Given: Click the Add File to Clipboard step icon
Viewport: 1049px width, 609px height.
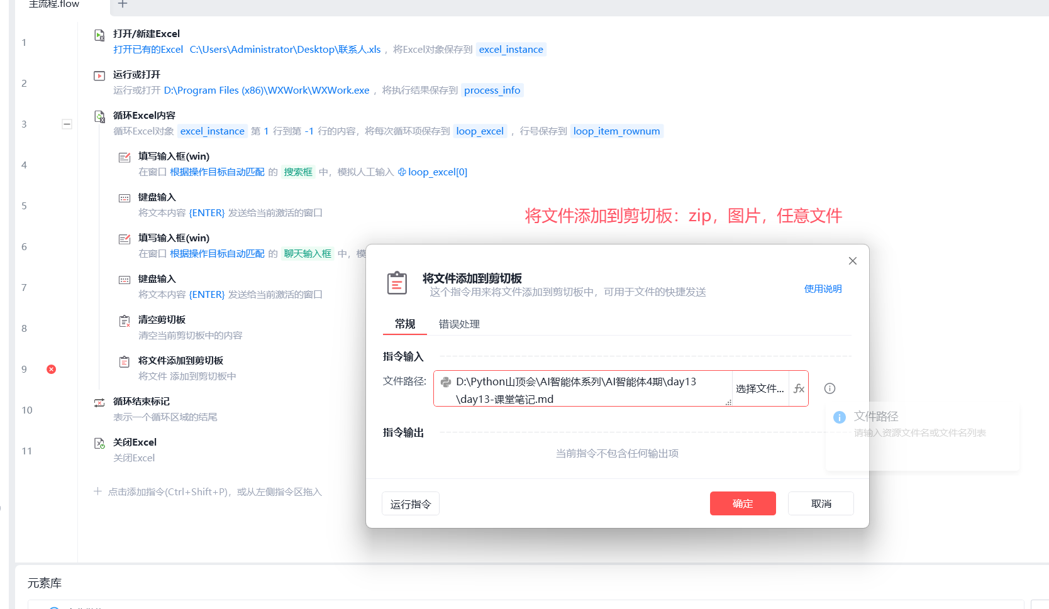Looking at the screenshot, I should point(125,362).
